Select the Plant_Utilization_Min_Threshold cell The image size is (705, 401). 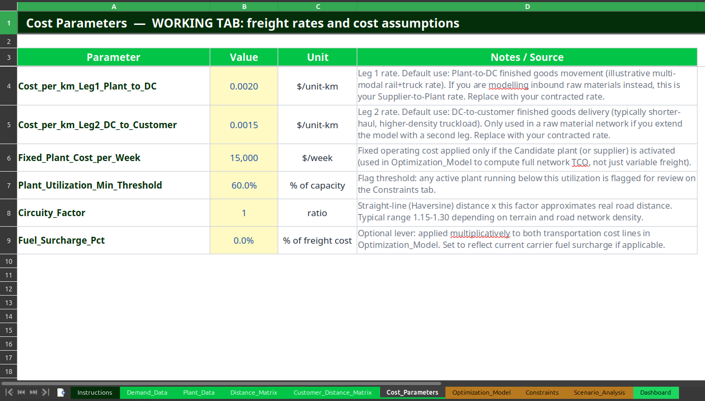(x=114, y=185)
